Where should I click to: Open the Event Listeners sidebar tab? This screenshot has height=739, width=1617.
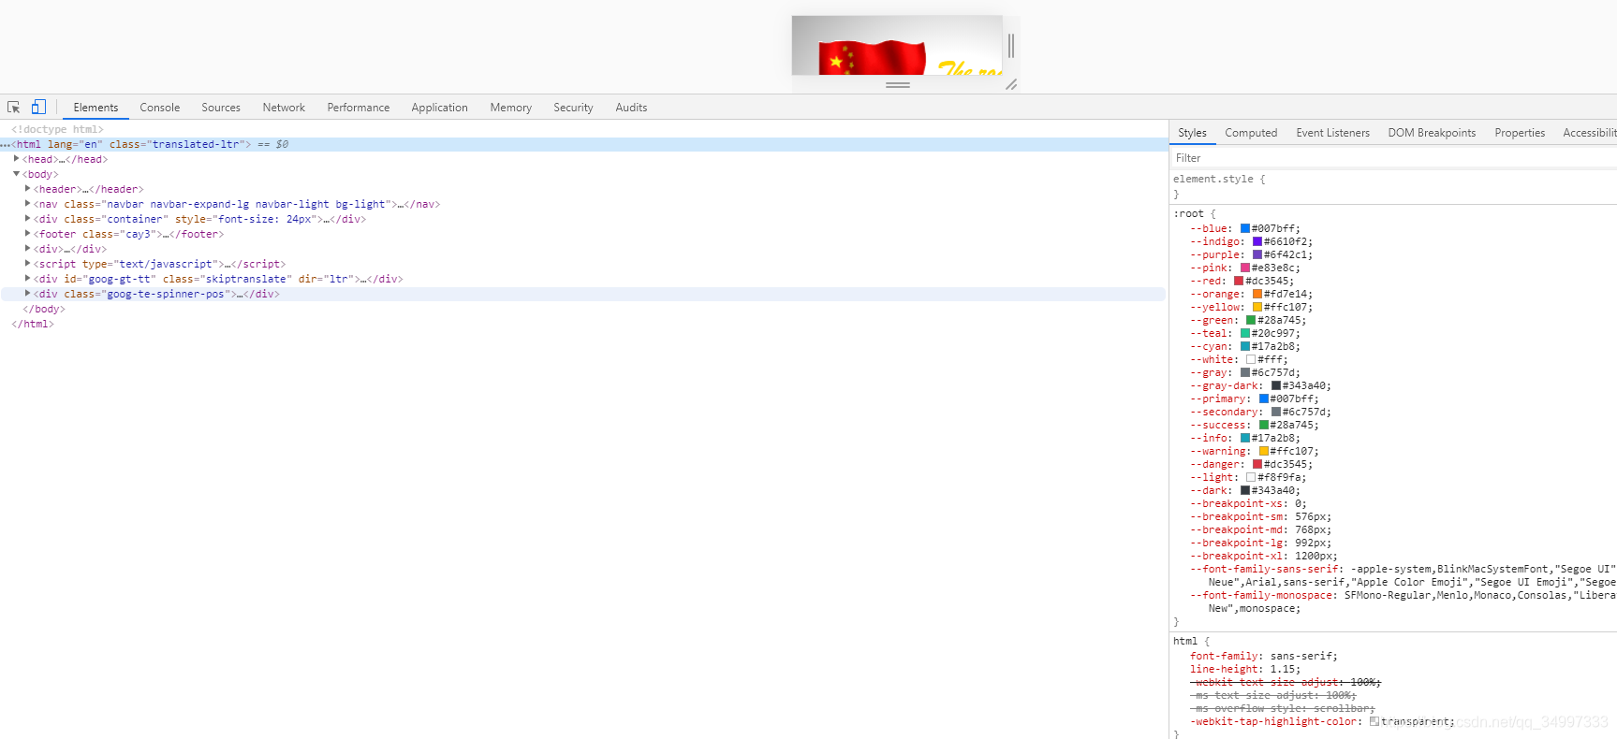pos(1332,133)
